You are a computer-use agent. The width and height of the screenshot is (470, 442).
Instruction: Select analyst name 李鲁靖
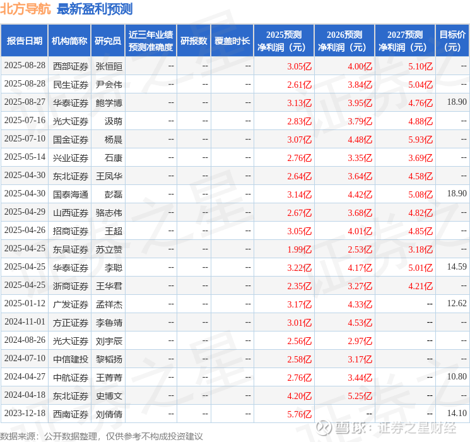[109, 323]
